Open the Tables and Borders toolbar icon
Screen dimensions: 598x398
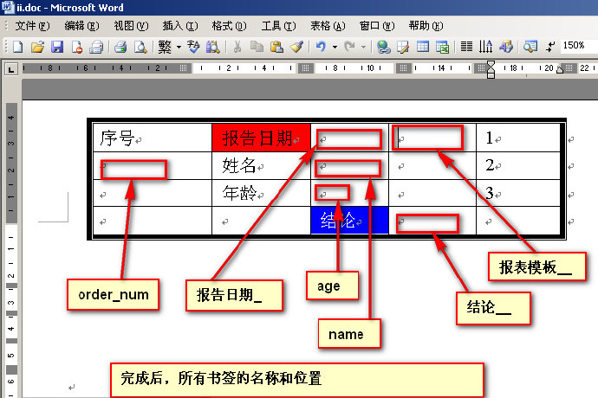pos(403,47)
